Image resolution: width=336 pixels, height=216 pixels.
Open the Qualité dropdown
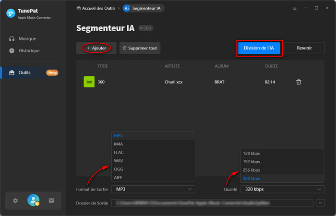(x=282, y=189)
